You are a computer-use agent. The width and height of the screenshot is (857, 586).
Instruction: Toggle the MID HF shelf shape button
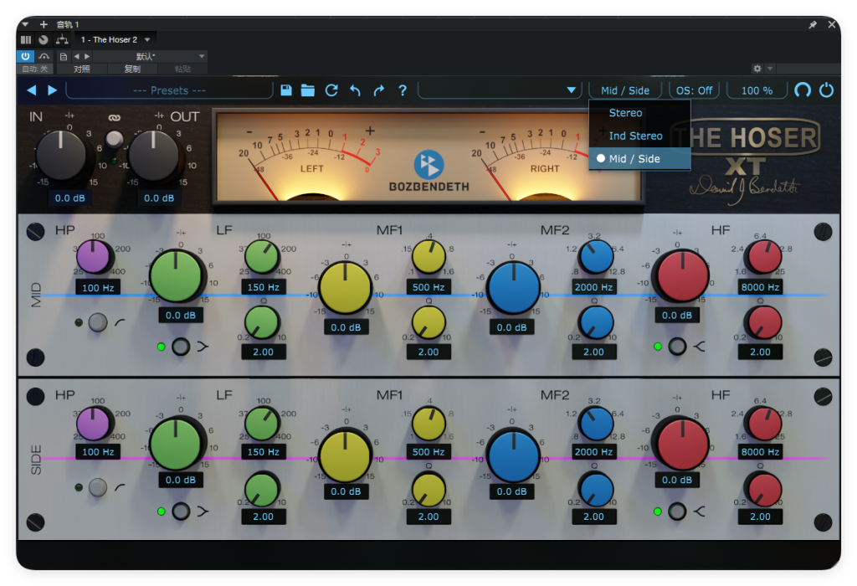(x=677, y=347)
